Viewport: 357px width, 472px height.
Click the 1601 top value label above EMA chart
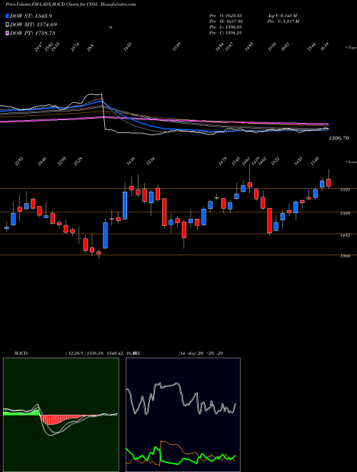pyautogui.click(x=286, y=47)
